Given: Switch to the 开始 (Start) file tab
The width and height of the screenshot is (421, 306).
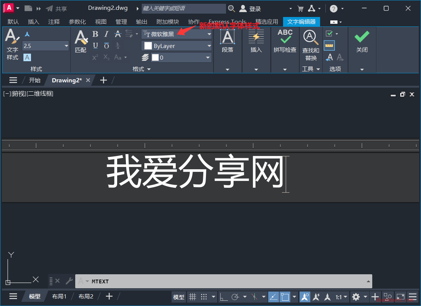Looking at the screenshot, I should click(35, 80).
